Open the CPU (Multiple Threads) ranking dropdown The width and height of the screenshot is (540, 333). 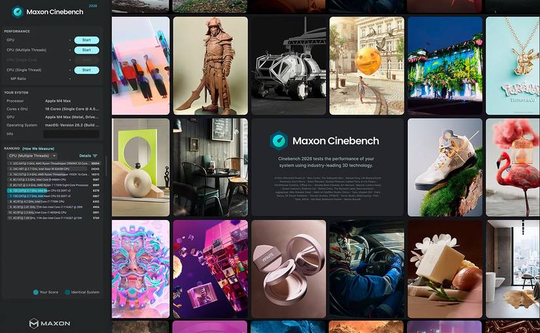click(x=32, y=155)
